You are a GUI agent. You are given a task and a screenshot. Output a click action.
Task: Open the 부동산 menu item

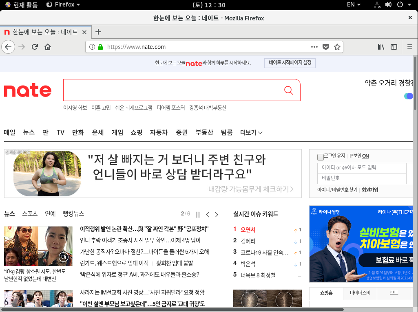[204, 132]
